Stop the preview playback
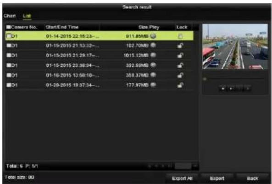This screenshot has width=272, height=184. (x=223, y=89)
